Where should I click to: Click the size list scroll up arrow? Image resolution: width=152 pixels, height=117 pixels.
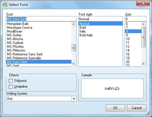(x=144, y=24)
